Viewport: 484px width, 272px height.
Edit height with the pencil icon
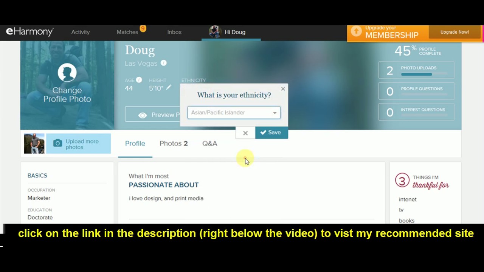(x=169, y=87)
